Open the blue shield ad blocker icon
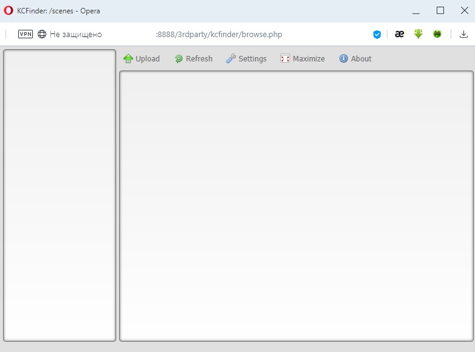 coord(377,34)
